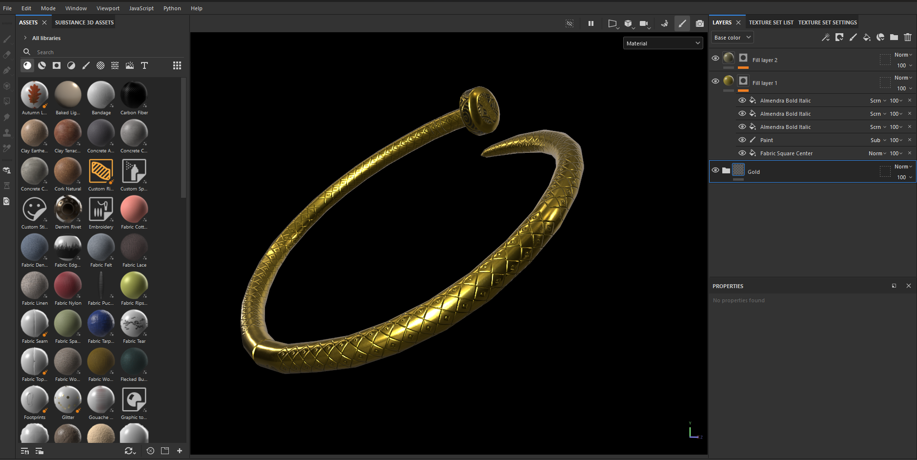Image resolution: width=917 pixels, height=460 pixels.
Task: Pause rendering with the pause icon
Action: tap(591, 23)
